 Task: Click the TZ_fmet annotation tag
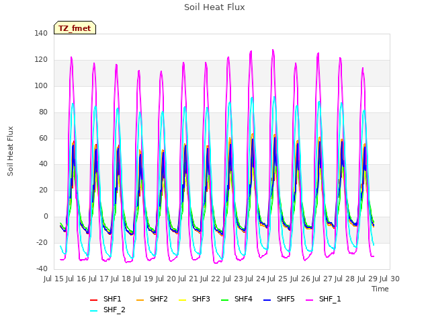pos(75,28)
